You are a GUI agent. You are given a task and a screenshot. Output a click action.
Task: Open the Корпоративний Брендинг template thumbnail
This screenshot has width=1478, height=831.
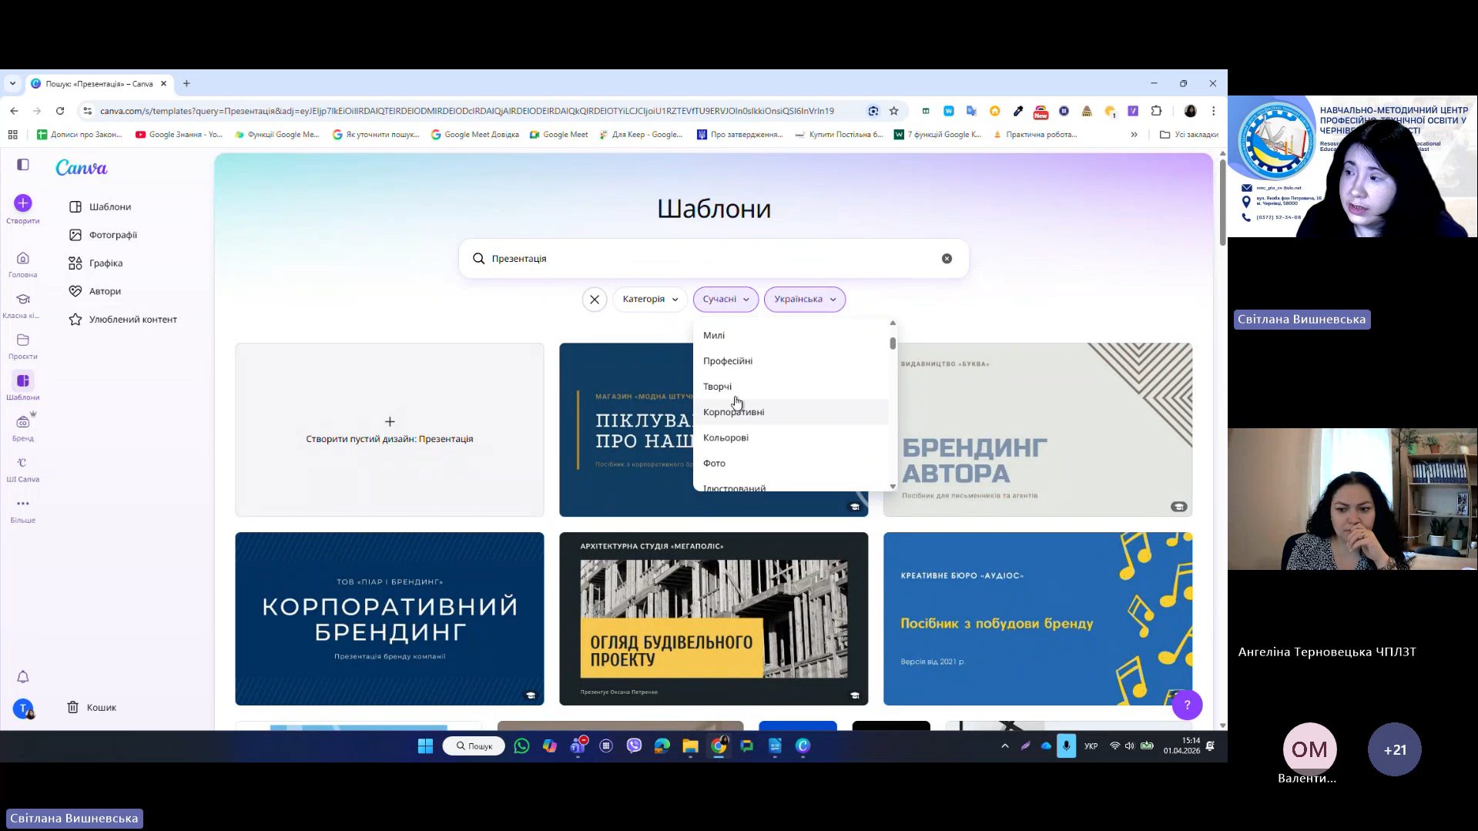[389, 618]
